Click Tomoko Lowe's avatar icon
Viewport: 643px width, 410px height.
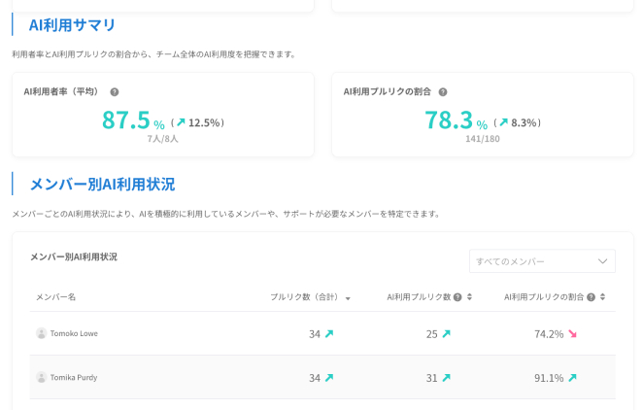click(42, 333)
